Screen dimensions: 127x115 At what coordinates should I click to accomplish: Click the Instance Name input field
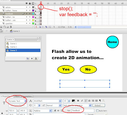18,105
